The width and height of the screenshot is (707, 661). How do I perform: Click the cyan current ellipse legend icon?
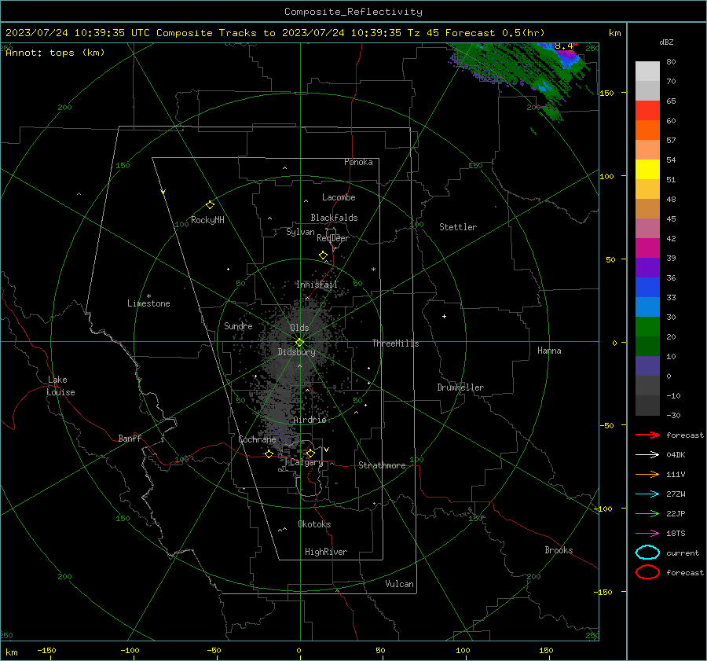(647, 553)
